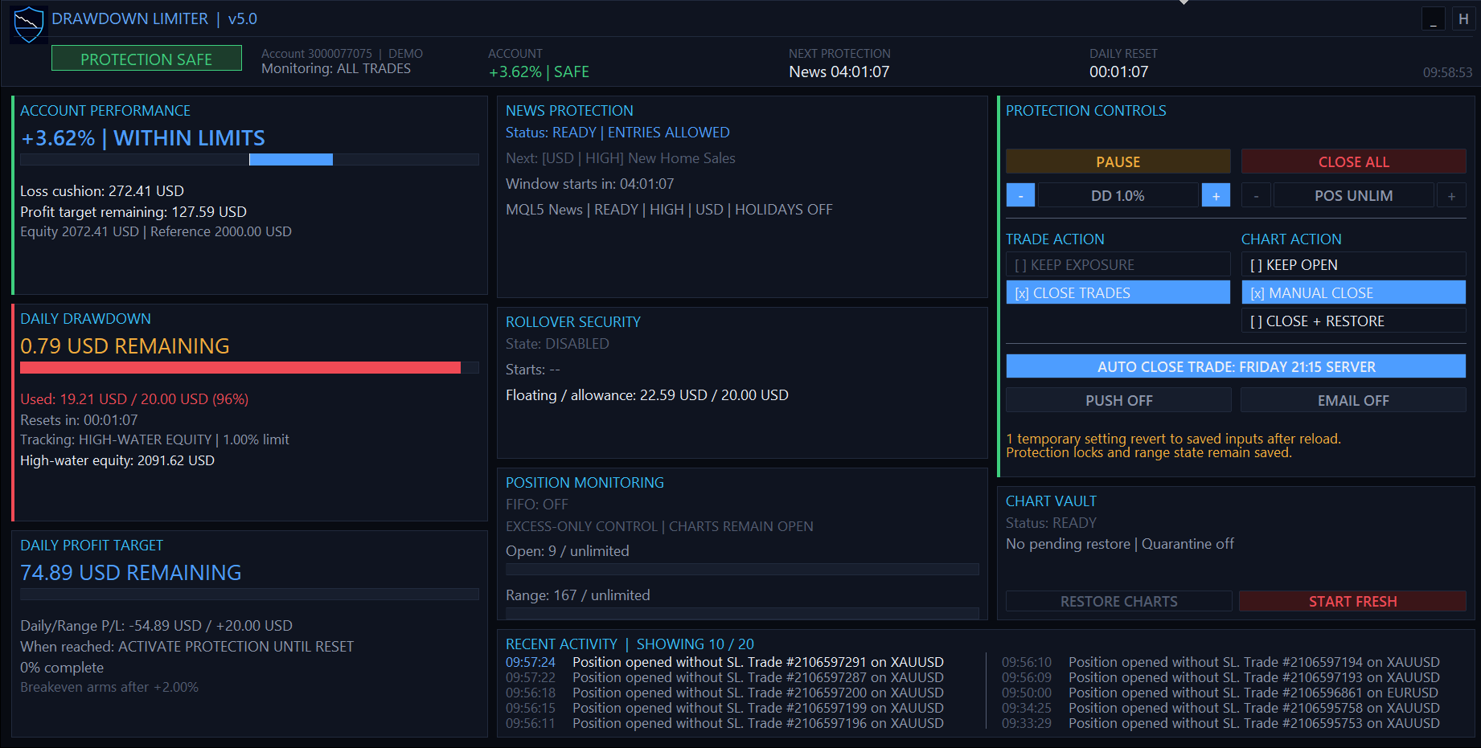Click activity entry for trade #2106597200
This screenshot has width=1481, height=748.
(724, 693)
